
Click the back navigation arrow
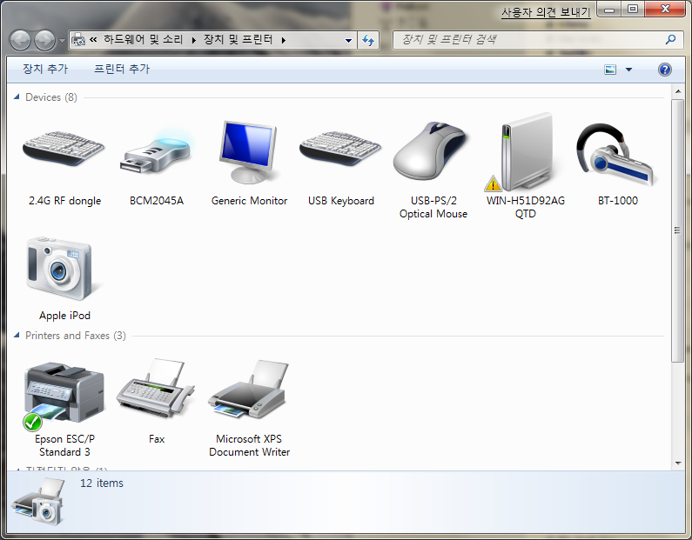20,41
